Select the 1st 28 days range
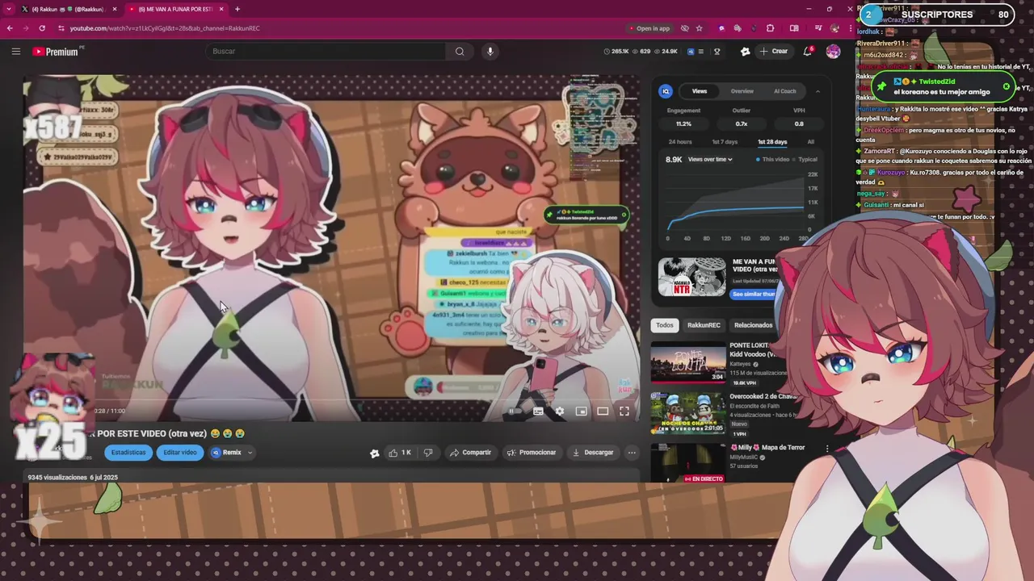The height and width of the screenshot is (581, 1034). (x=772, y=142)
